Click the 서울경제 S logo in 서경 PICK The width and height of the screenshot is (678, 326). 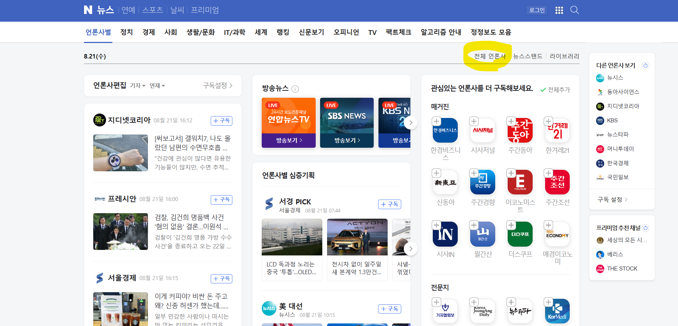269,204
